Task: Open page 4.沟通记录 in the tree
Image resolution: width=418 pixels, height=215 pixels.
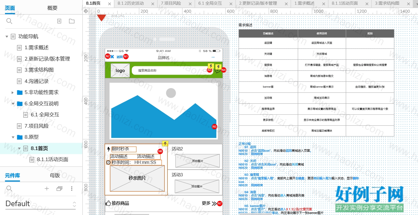Action: click(x=37, y=81)
